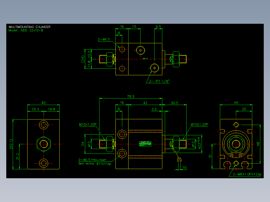This screenshot has height=202, width=270.
Task: Select the Model: NDD 32x10-B label
Action: click(x=26, y=30)
